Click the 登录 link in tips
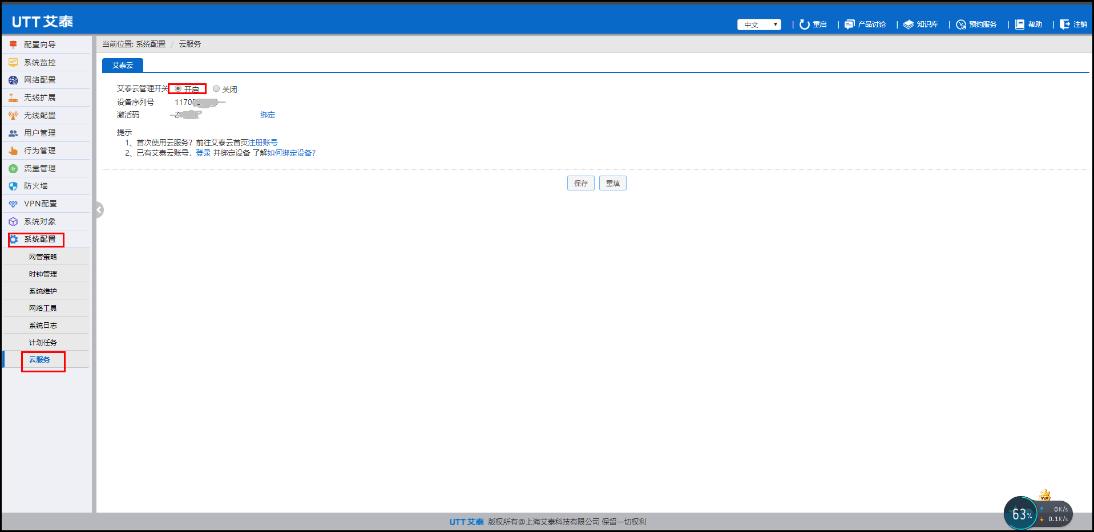1094x532 pixels. pos(203,153)
